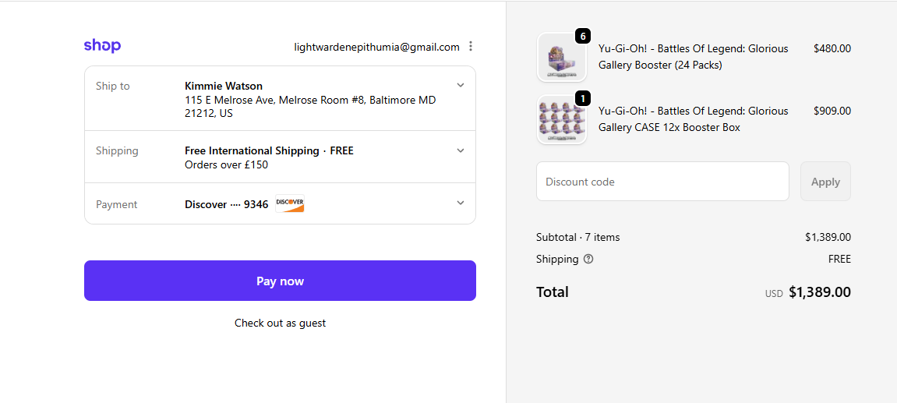Click the quantity badge showing 6
This screenshot has width=897, height=403.
pos(582,37)
